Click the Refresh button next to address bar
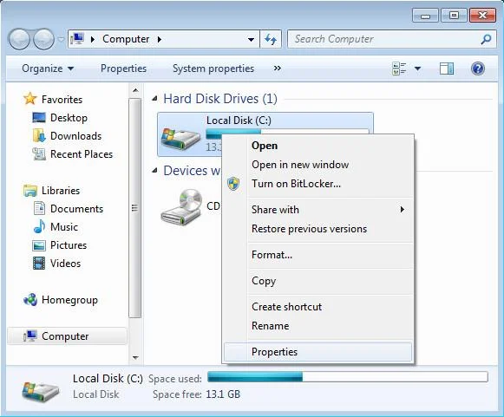The image size is (504, 417). point(271,39)
